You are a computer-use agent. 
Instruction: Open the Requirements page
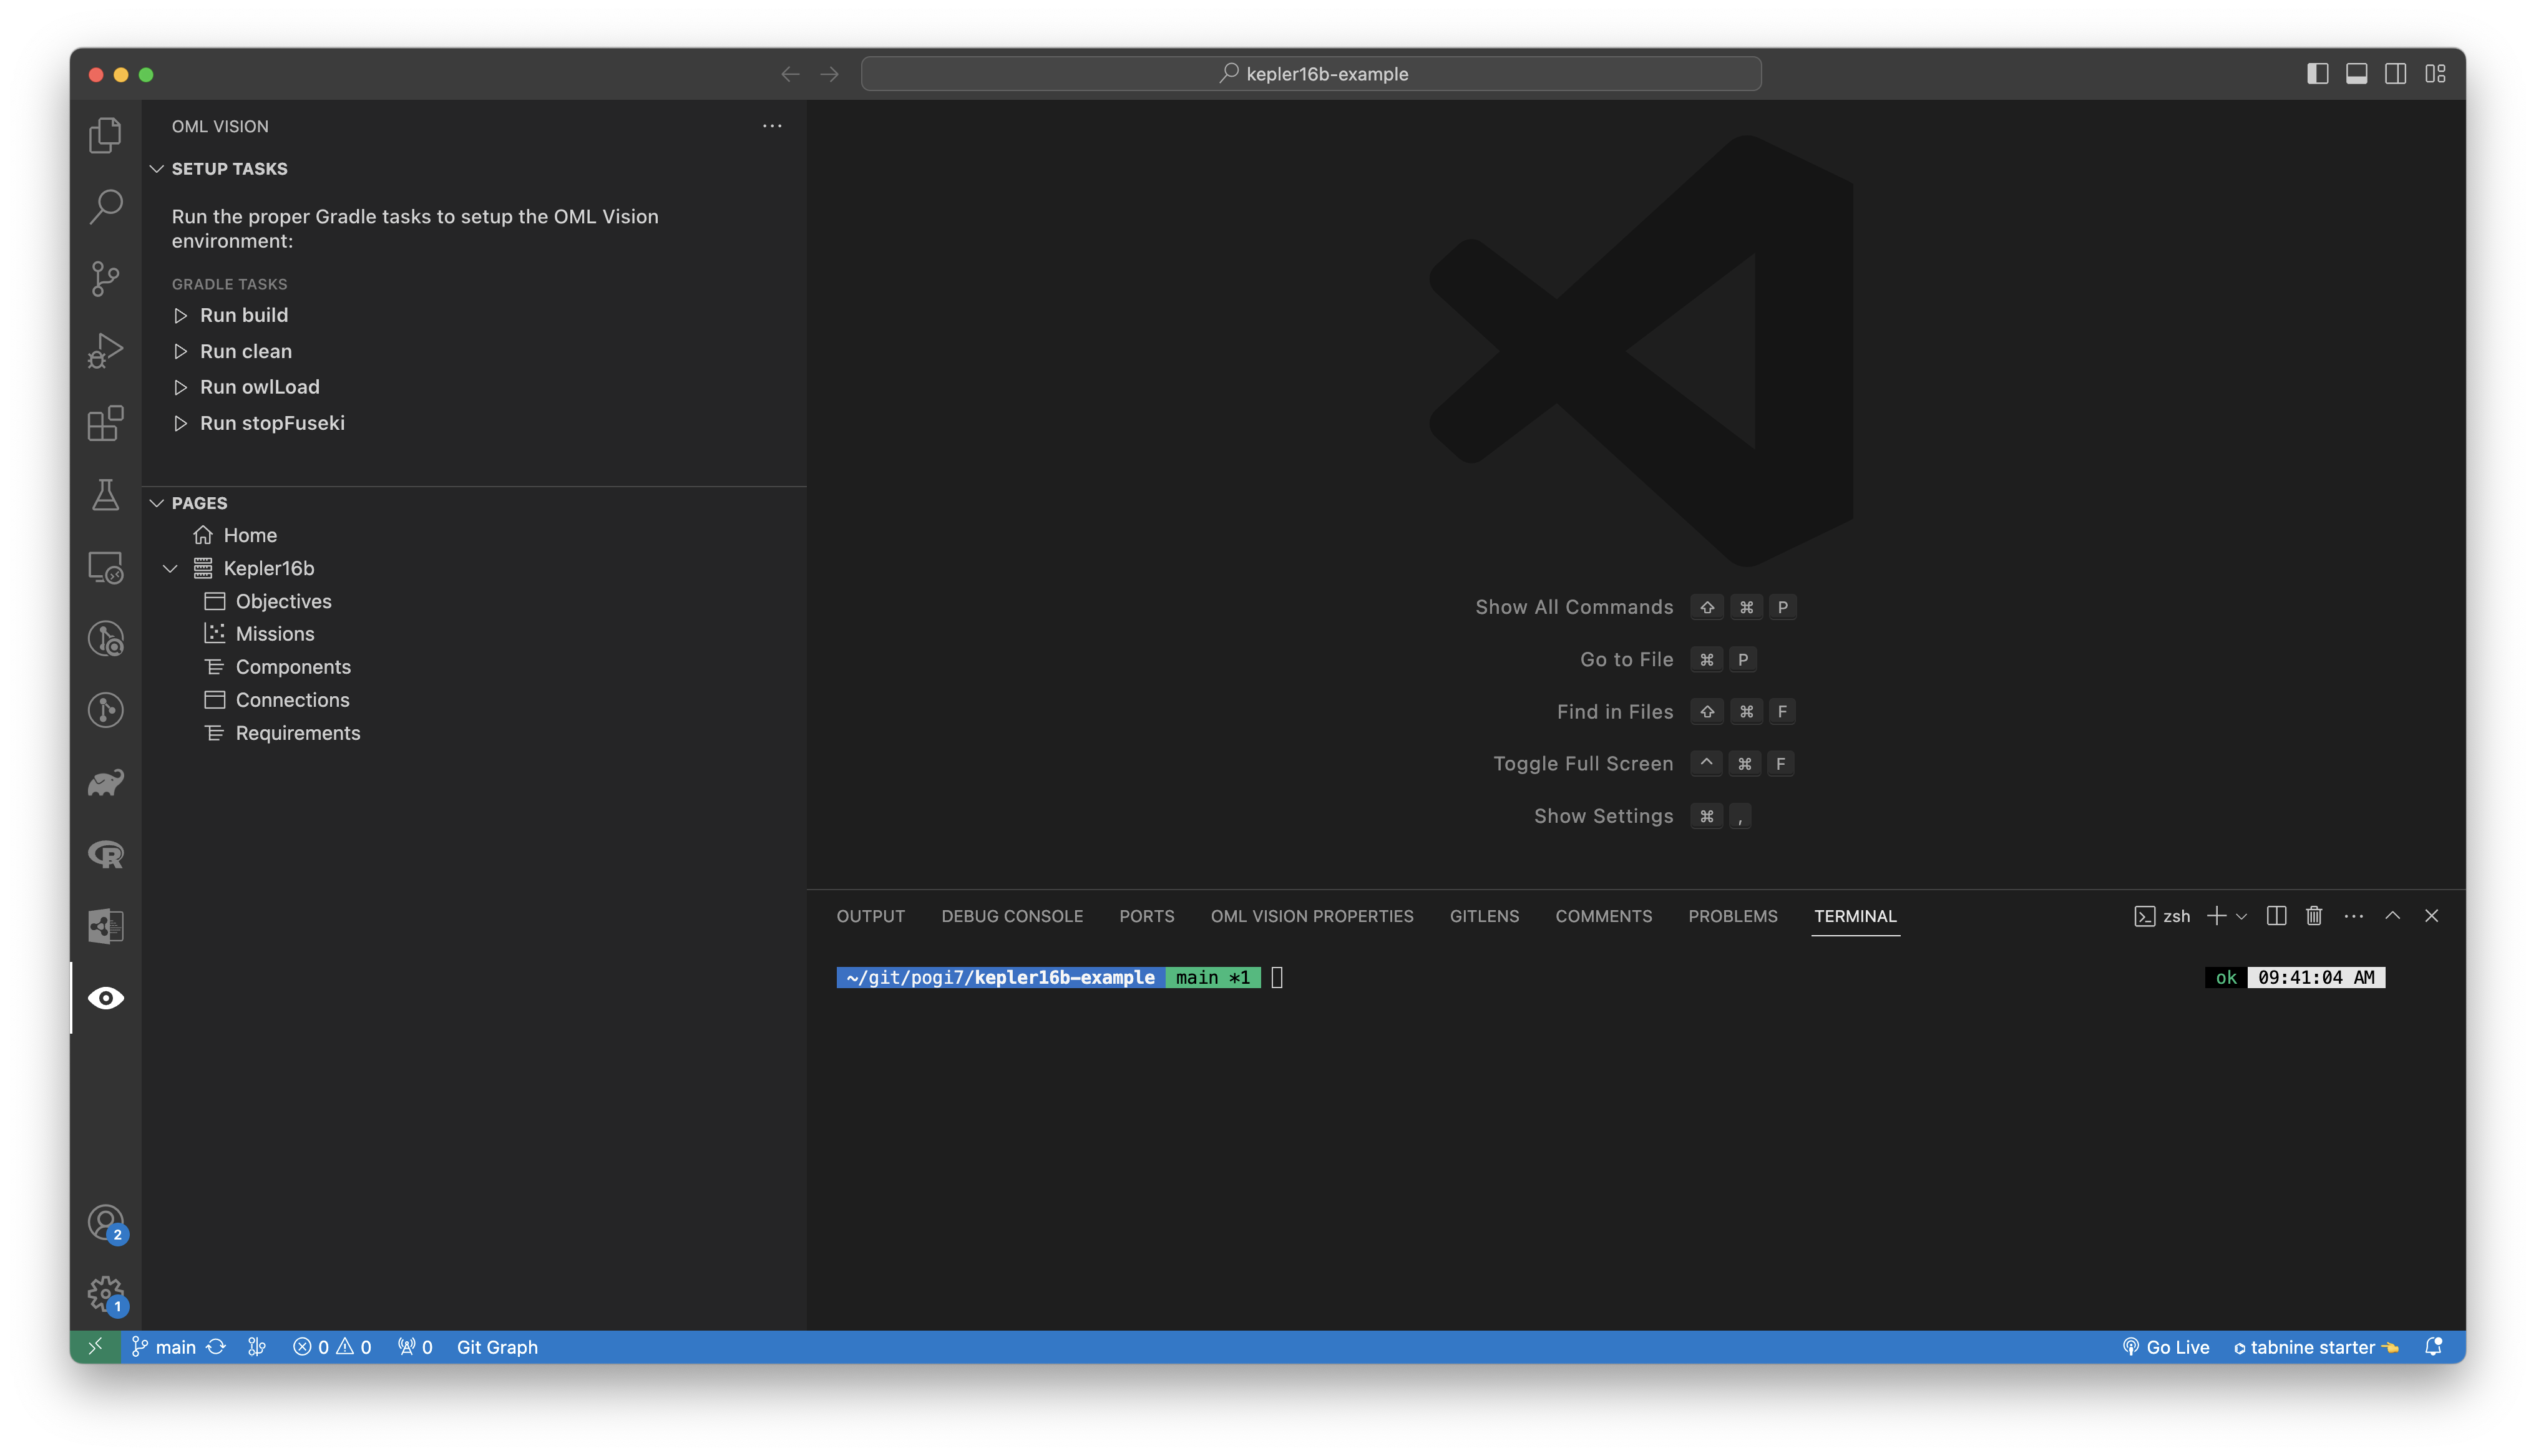click(x=298, y=733)
